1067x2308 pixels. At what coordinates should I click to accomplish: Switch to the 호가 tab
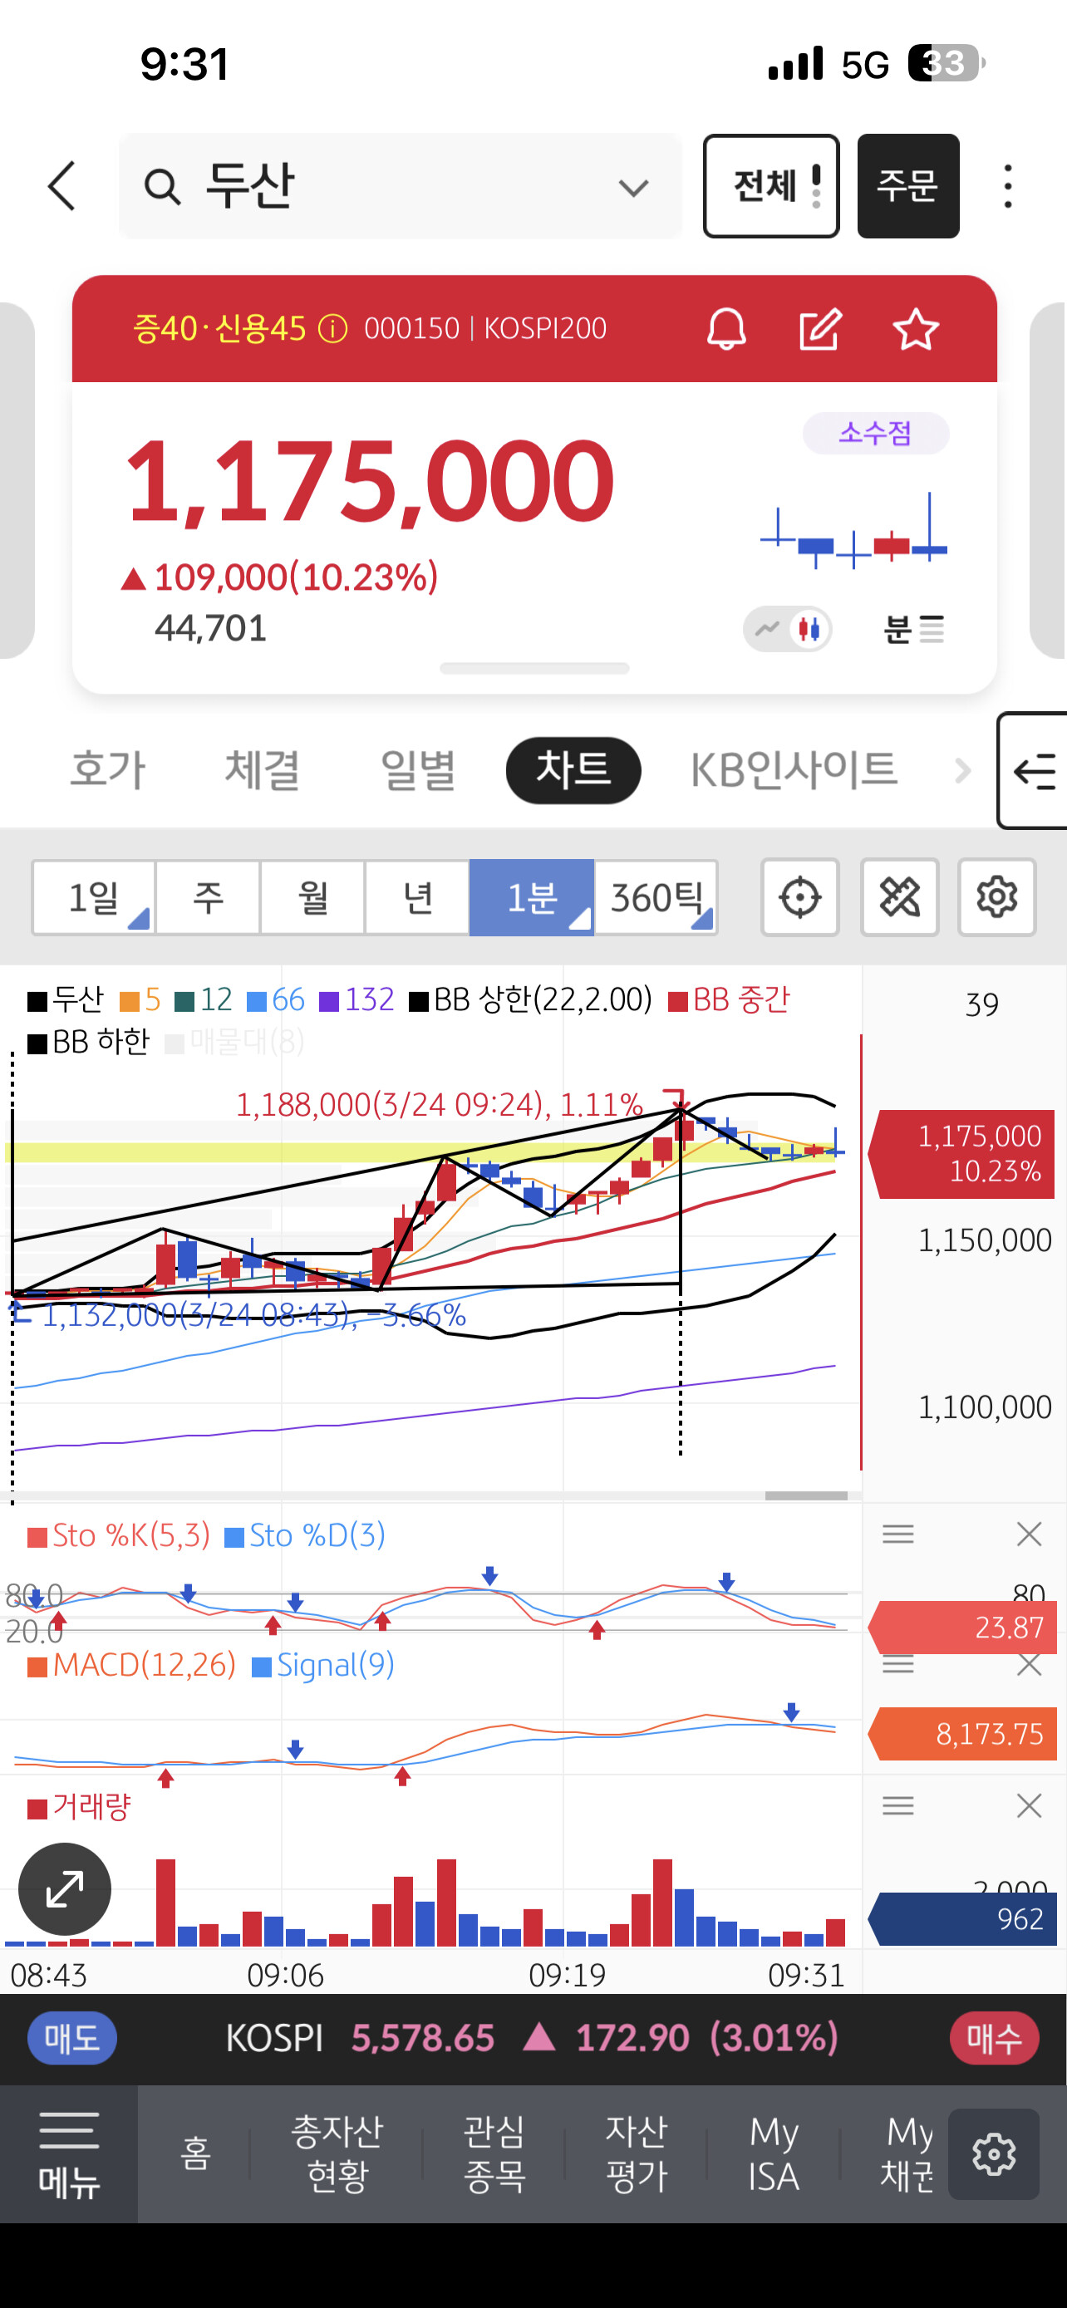108,770
